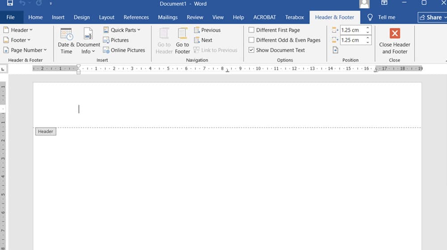Click the Close Header and Footer button
The width and height of the screenshot is (447, 250).
click(x=394, y=41)
